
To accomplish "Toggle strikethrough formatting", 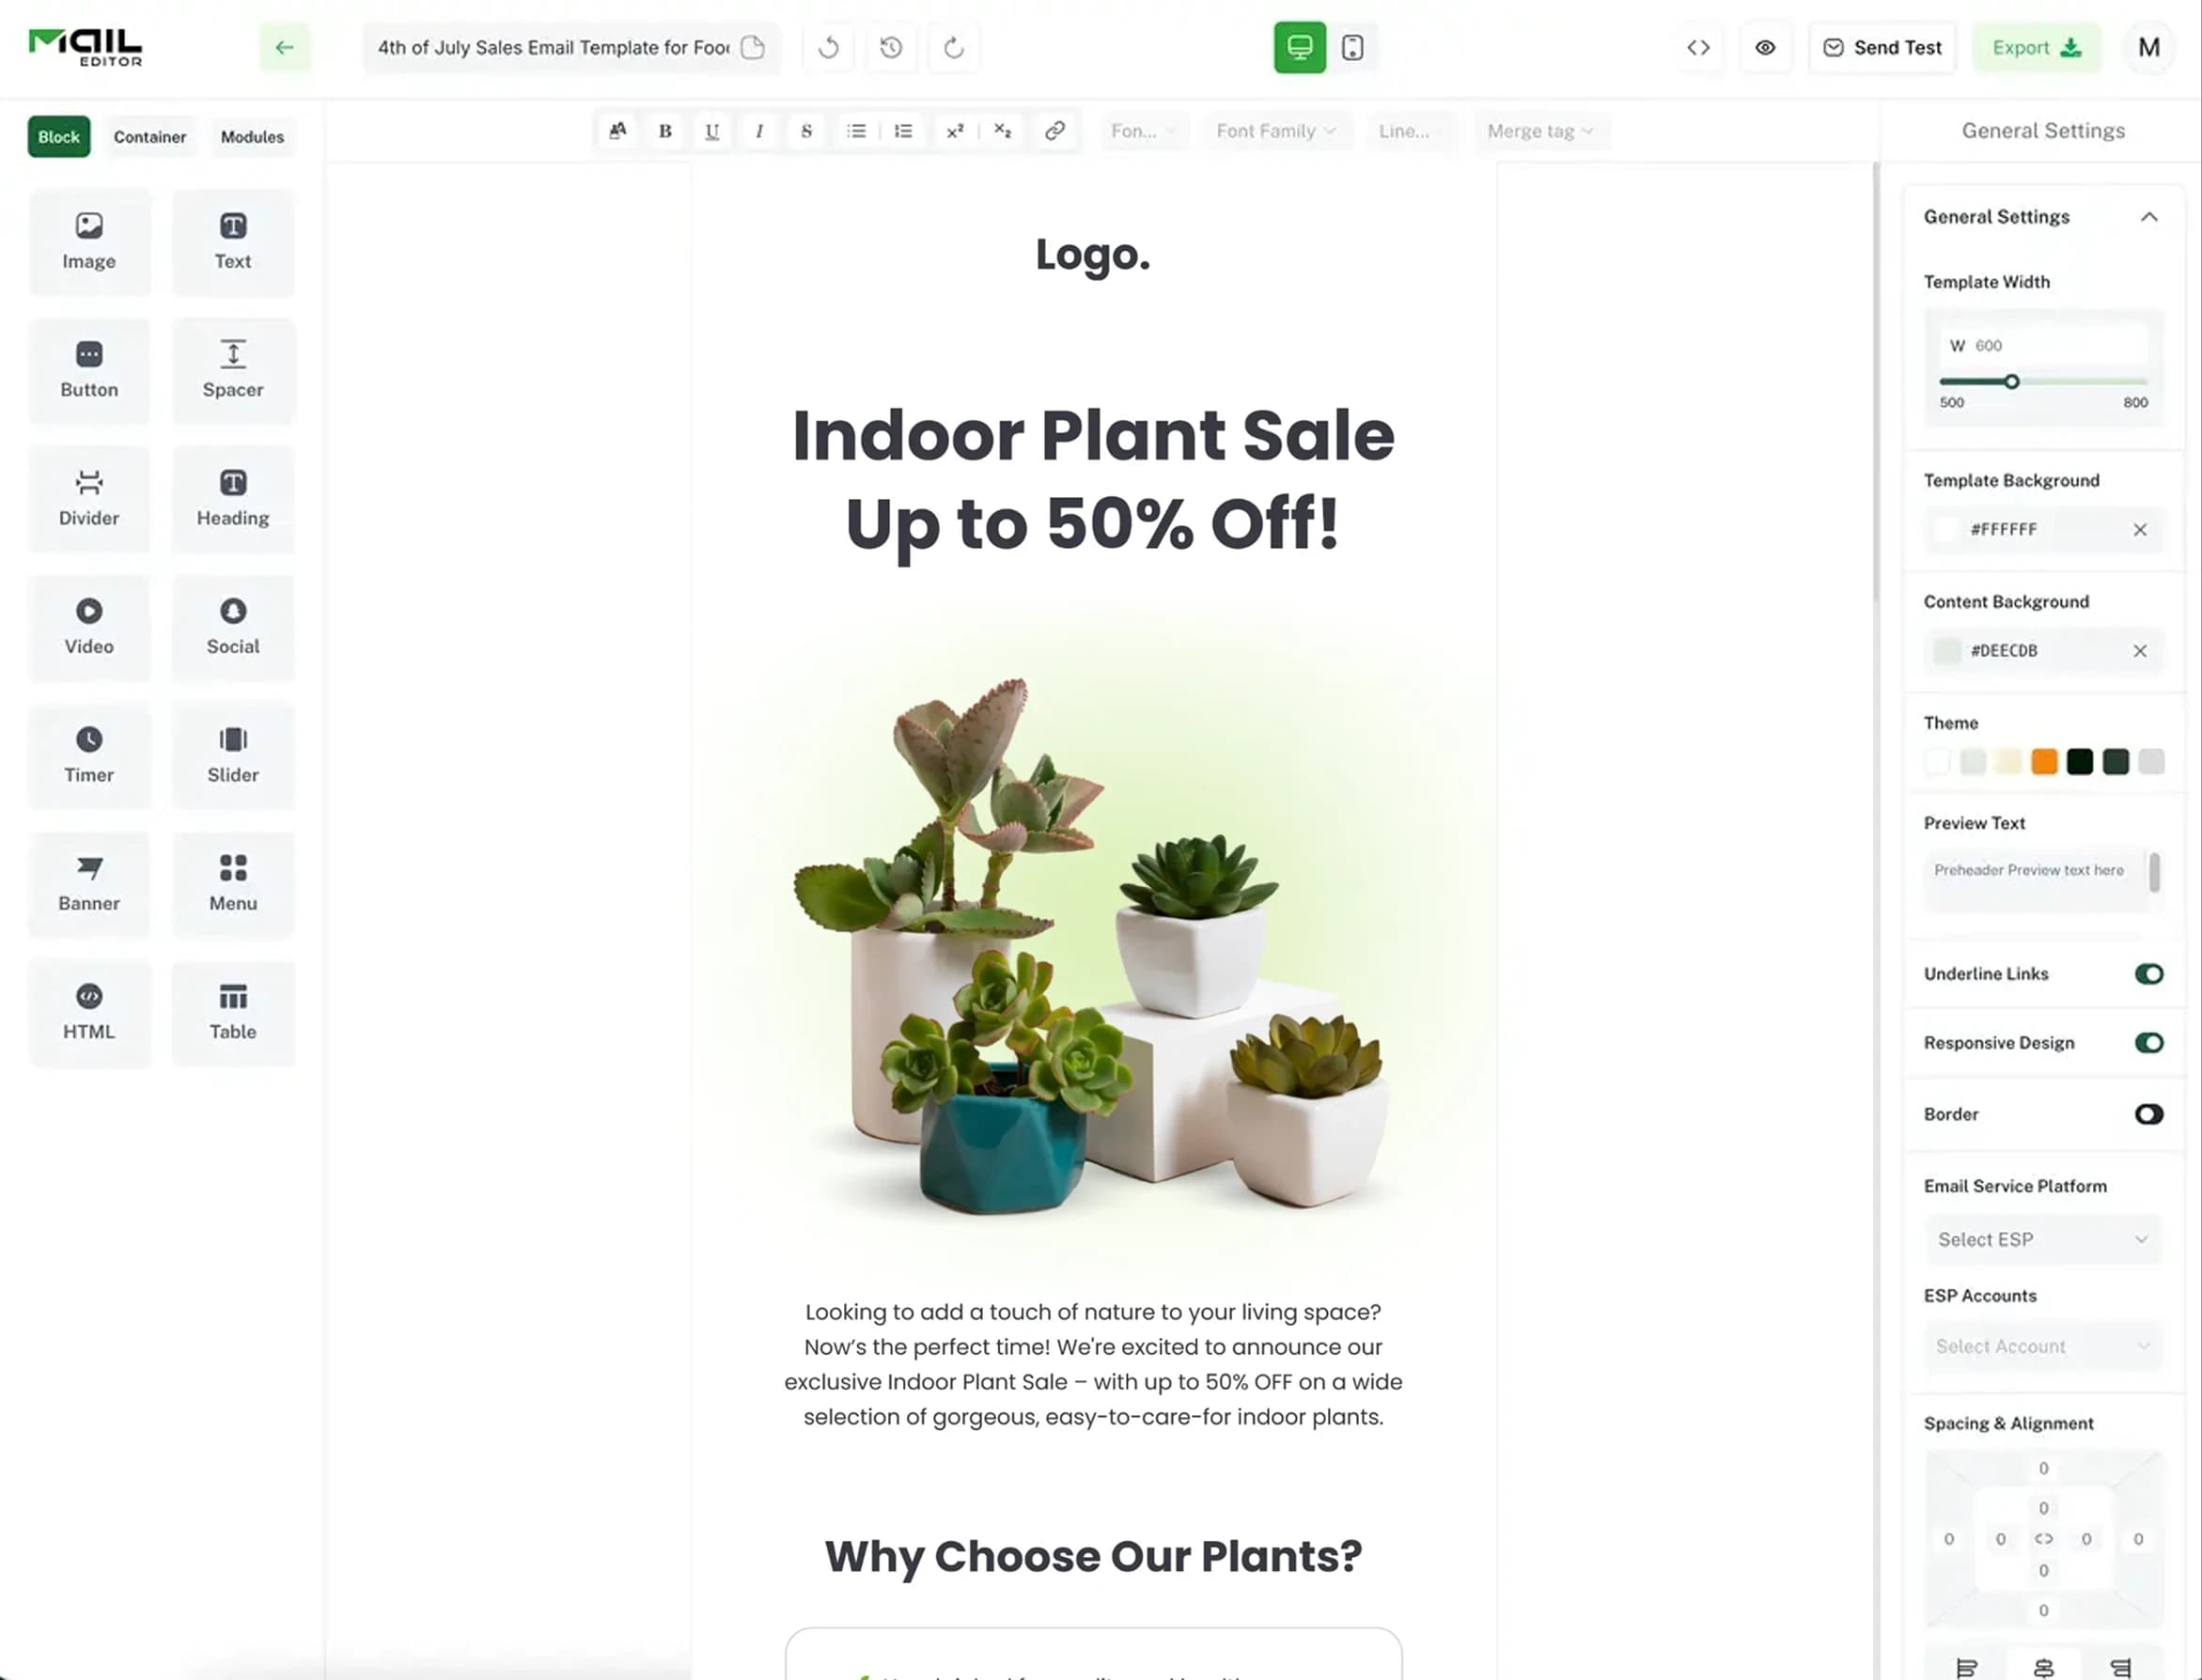I will point(806,131).
